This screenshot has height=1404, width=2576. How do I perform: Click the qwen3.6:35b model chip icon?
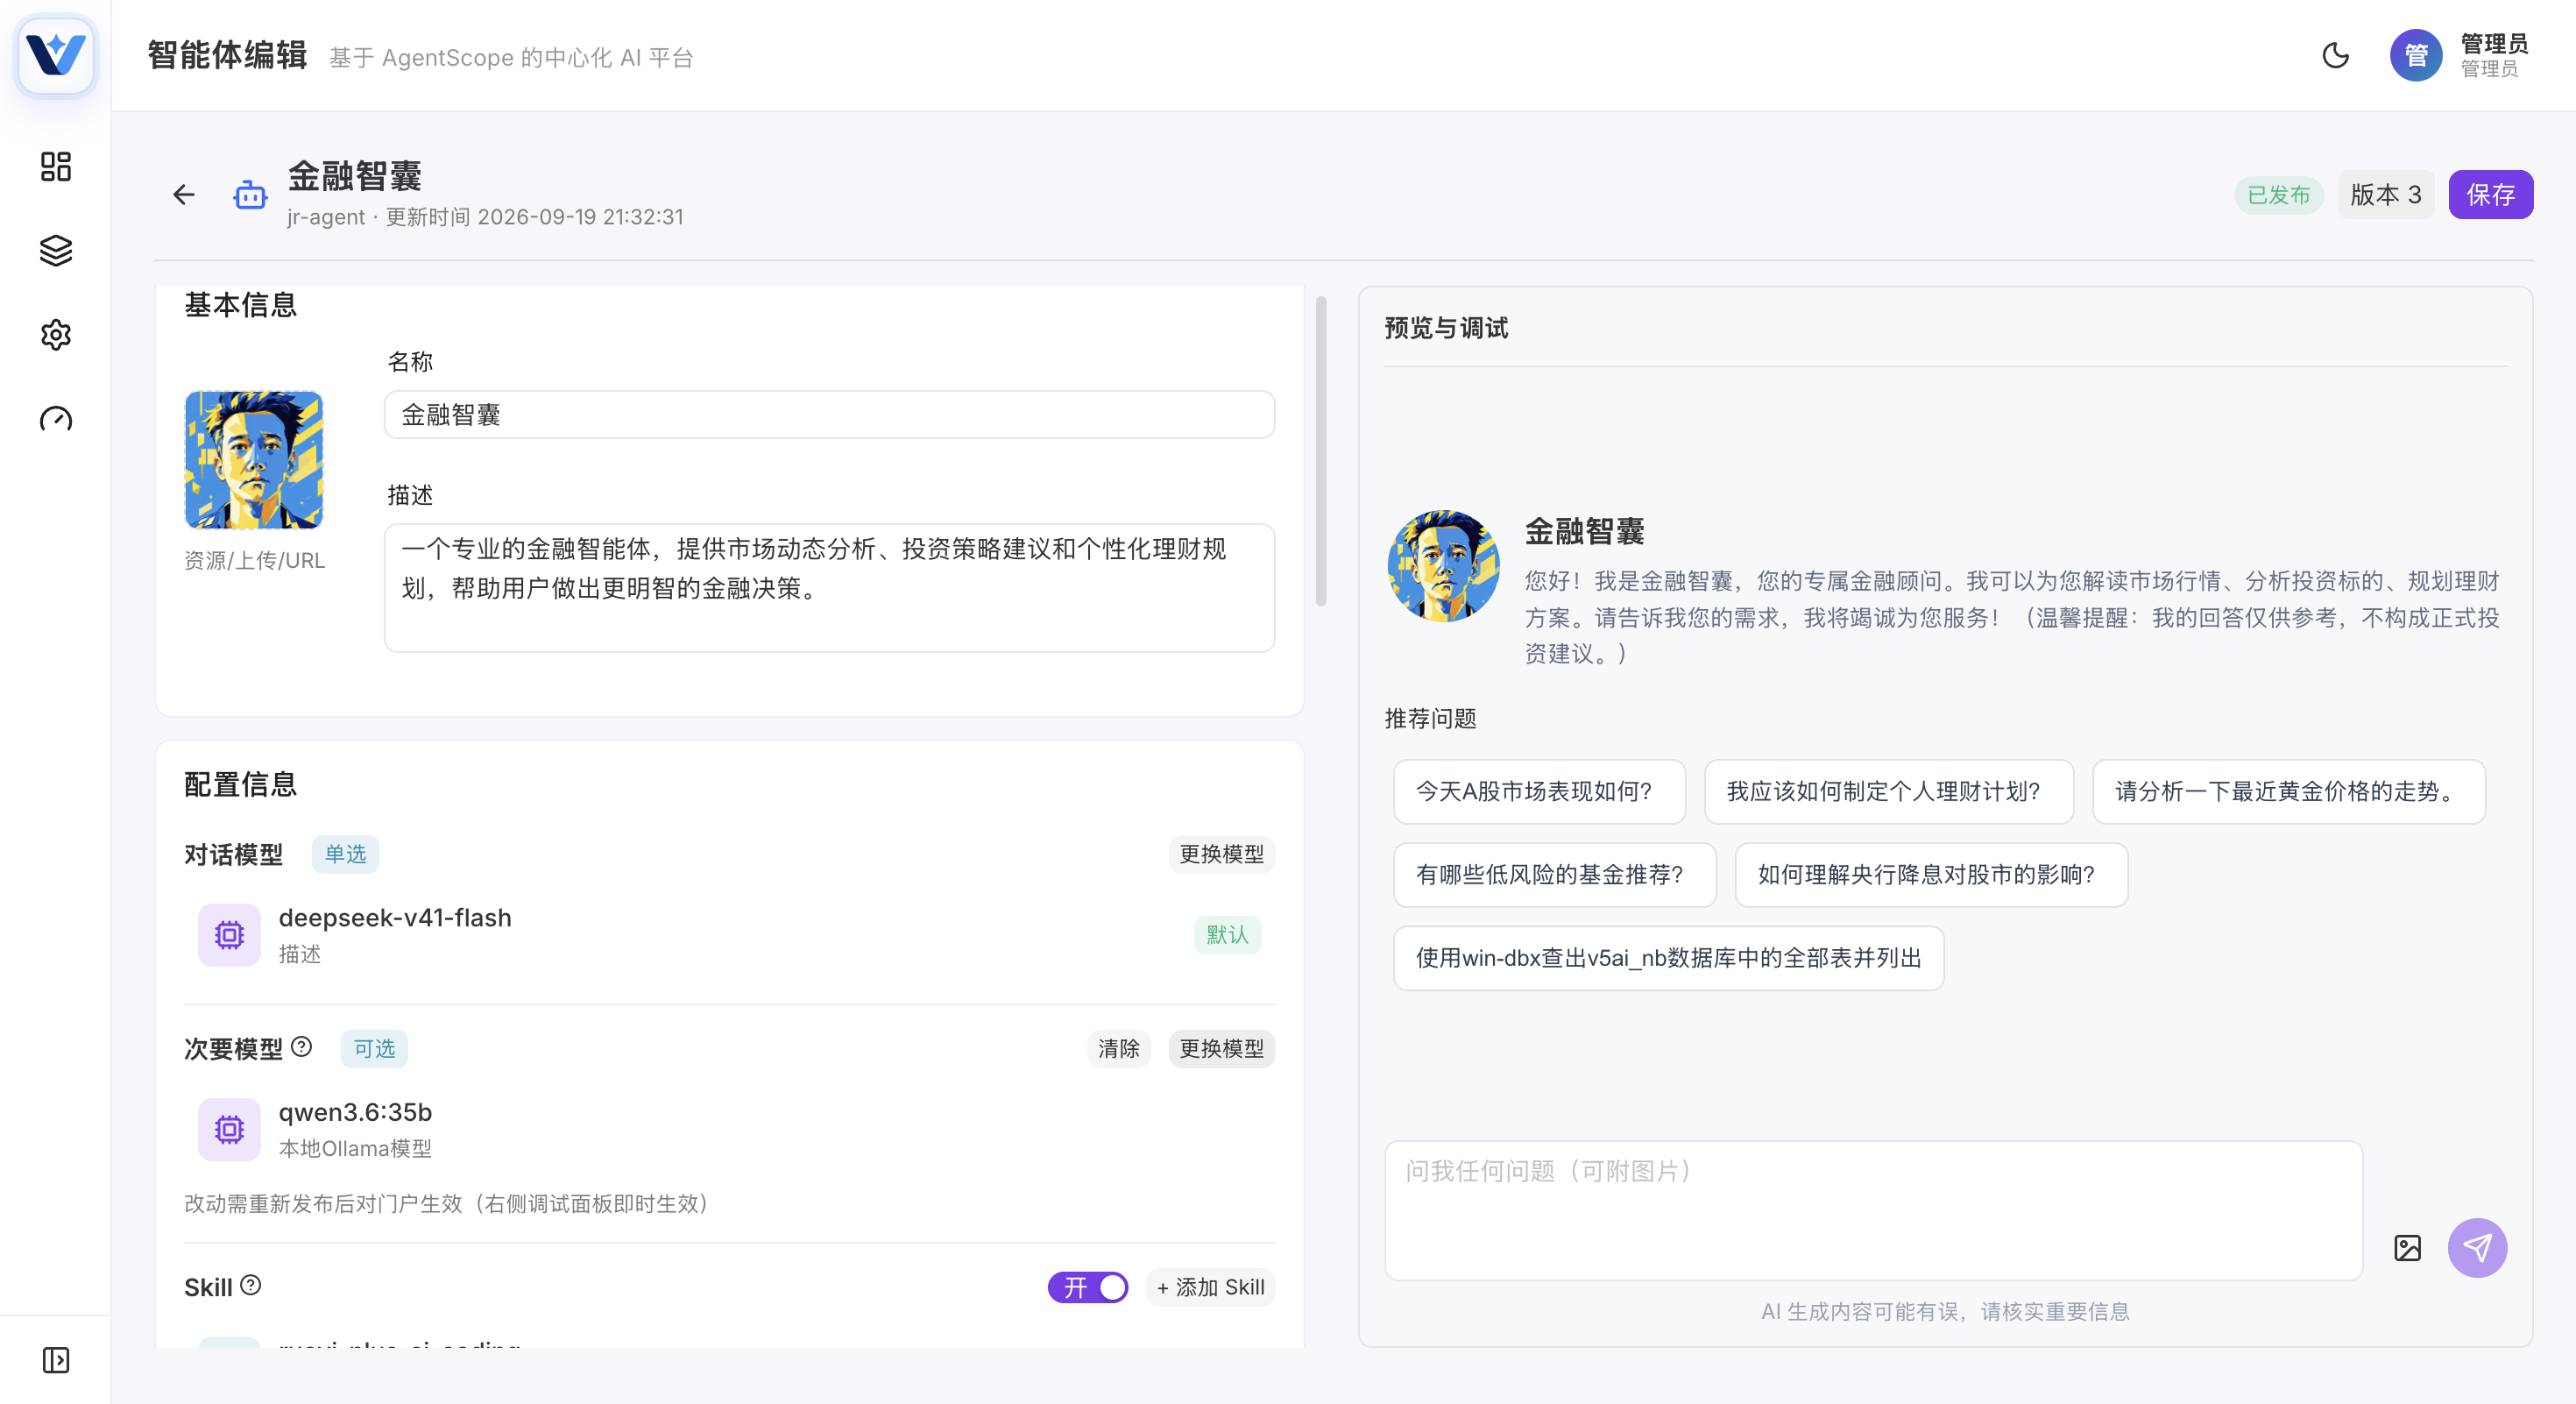(x=229, y=1130)
